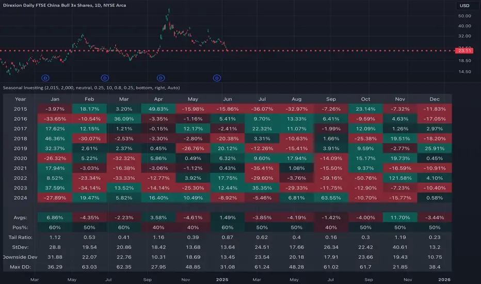This screenshot has height=284, width=481.
Task: Click the 21.85 Max DD value for Nov
Action: point(400,267)
